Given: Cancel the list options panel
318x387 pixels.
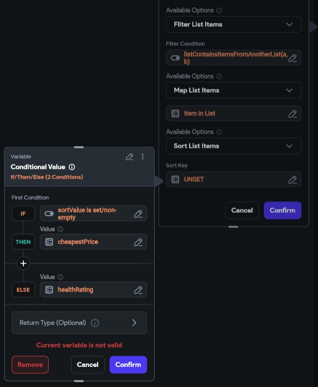Looking at the screenshot, I should pos(242,210).
